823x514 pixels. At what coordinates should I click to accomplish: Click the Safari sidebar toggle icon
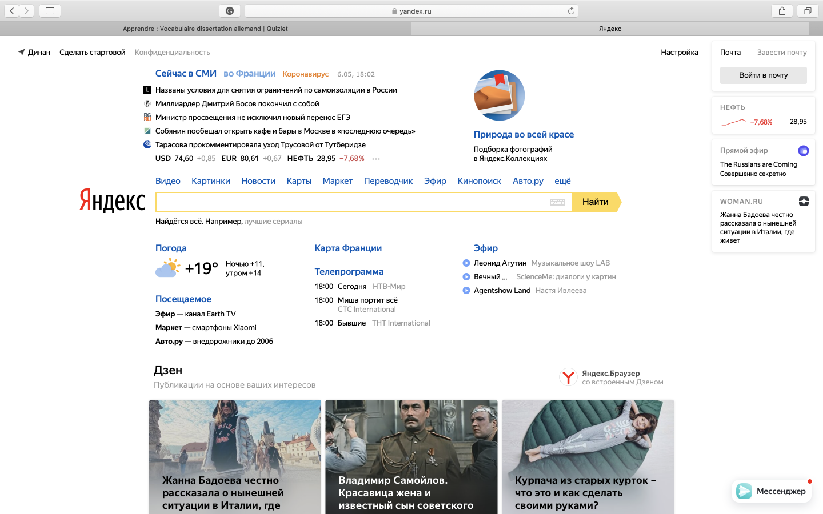click(50, 11)
